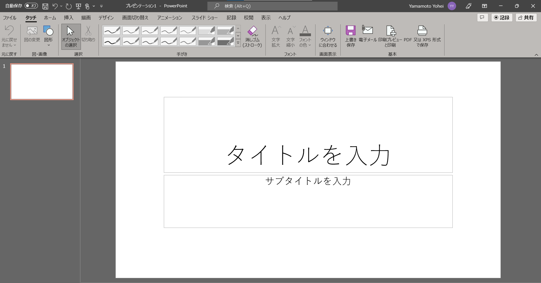Select the fourth pen in bottom row

169,41
